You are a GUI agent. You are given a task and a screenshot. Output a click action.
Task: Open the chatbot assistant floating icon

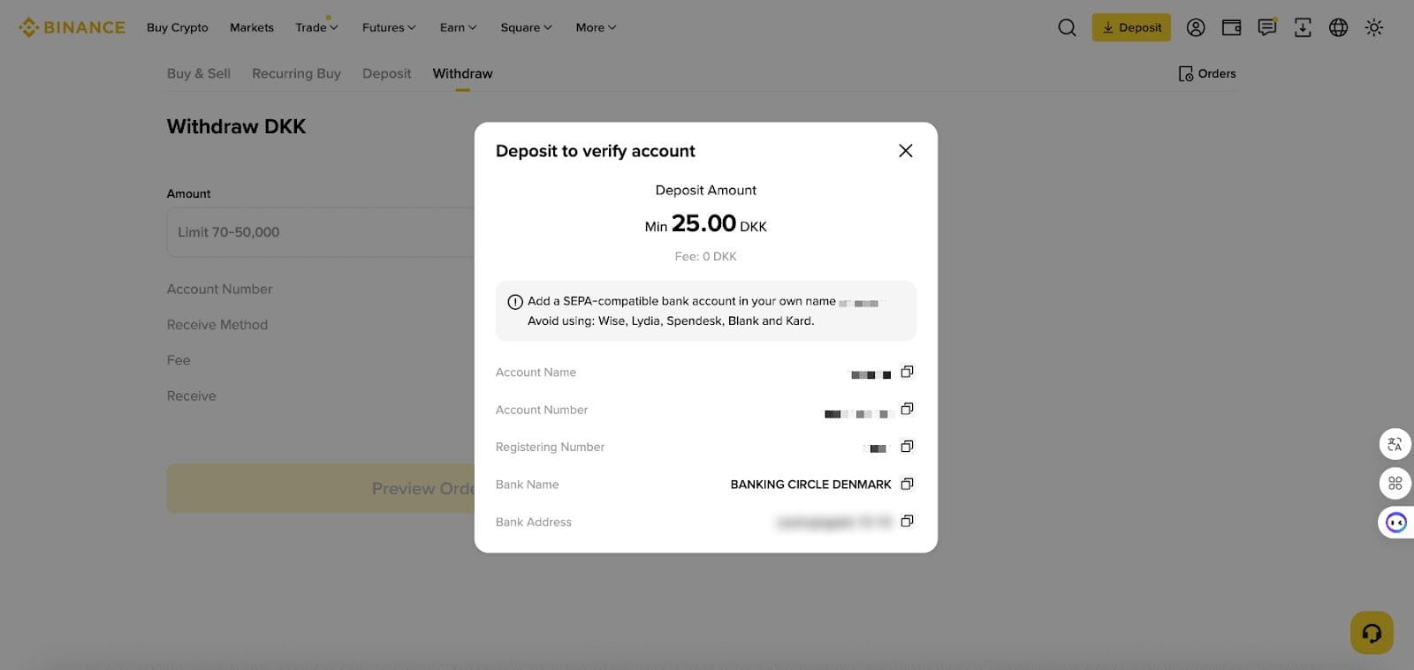1396,523
